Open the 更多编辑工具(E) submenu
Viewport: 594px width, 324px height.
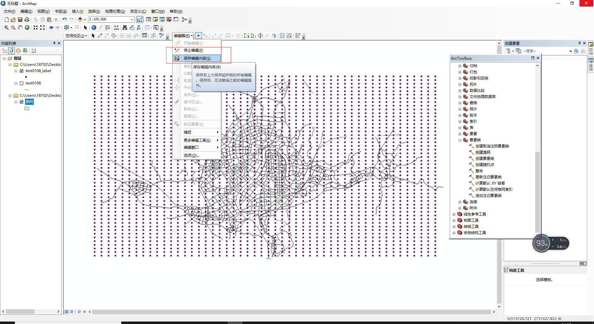[197, 140]
